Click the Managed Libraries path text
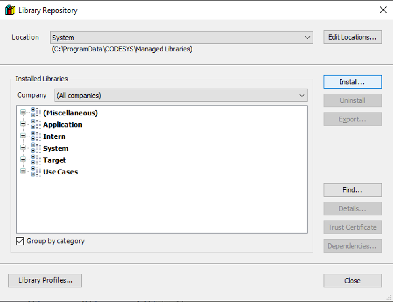 point(122,49)
